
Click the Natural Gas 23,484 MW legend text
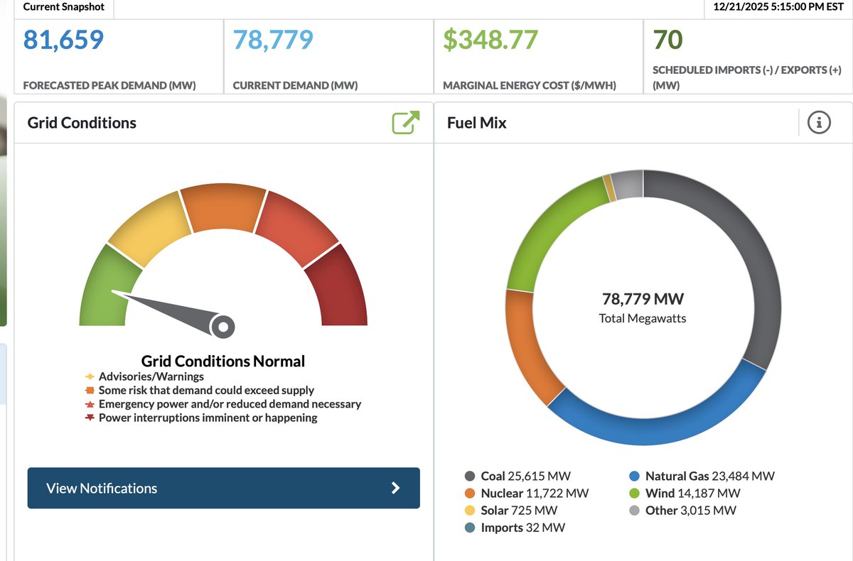point(710,476)
